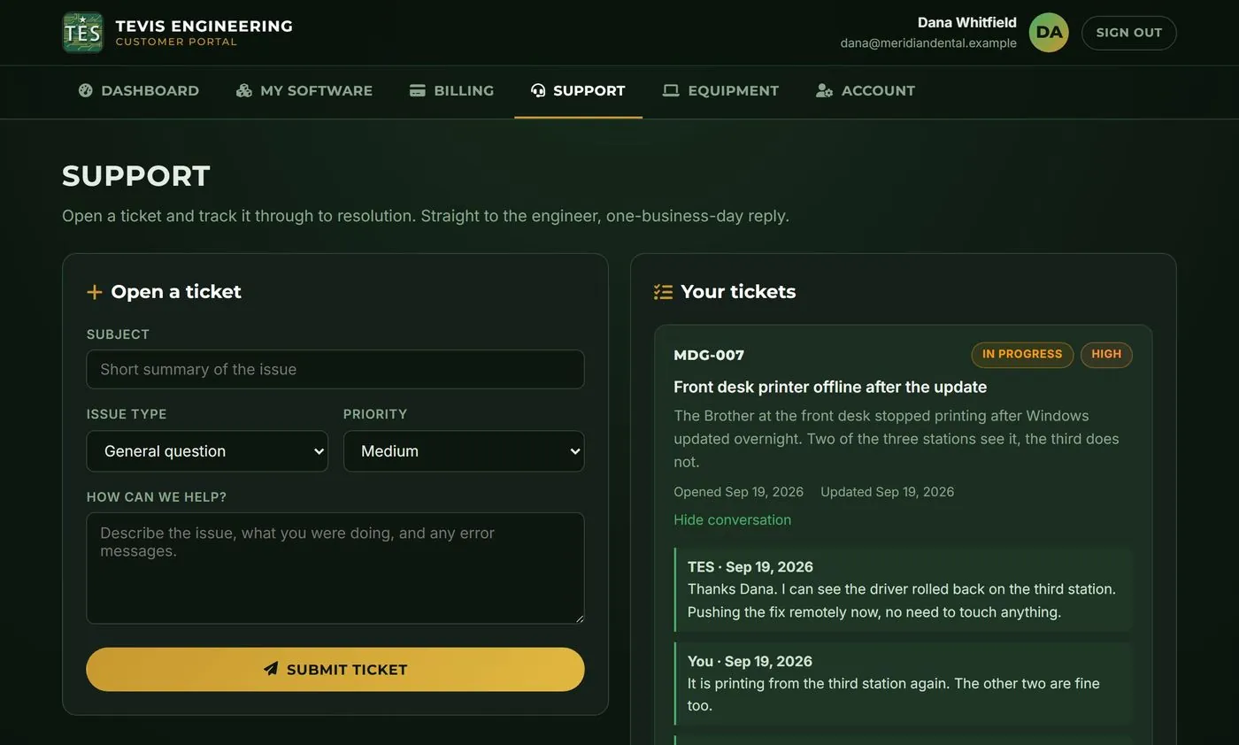
Task: Click the Support headset icon
Action: (x=538, y=90)
